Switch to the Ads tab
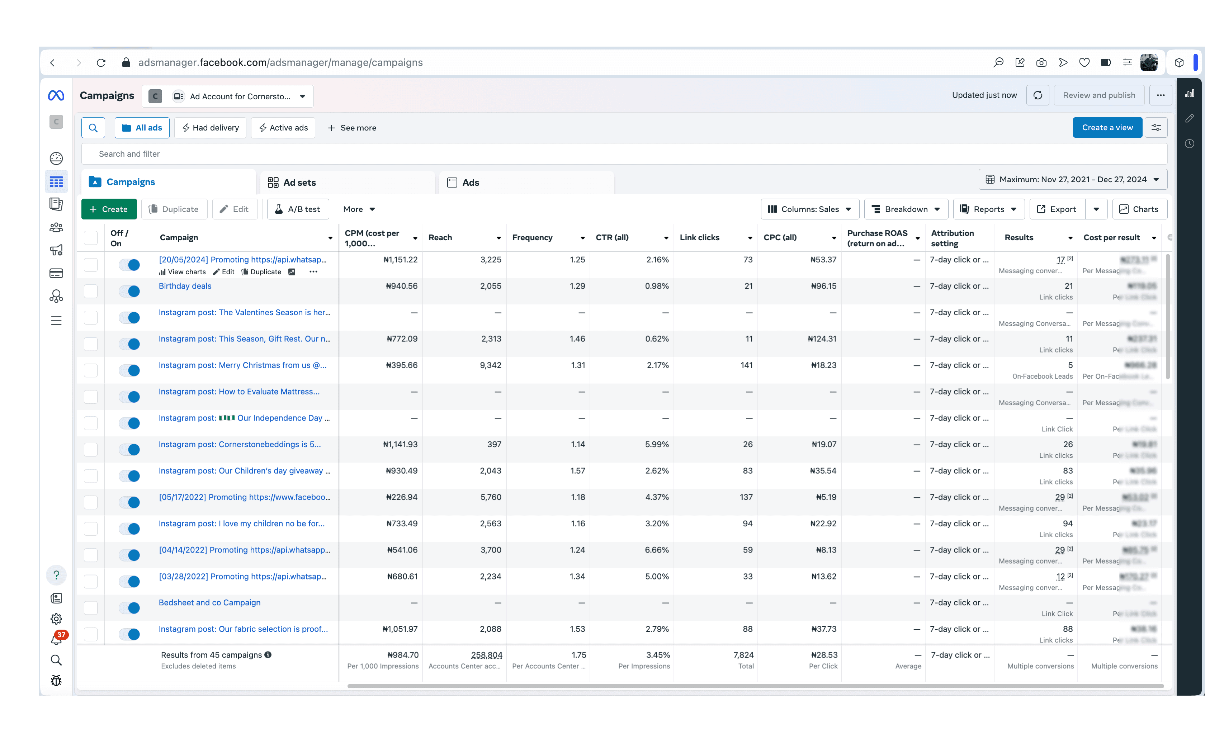Screen dimensions: 1205x753 [x=527, y=183]
